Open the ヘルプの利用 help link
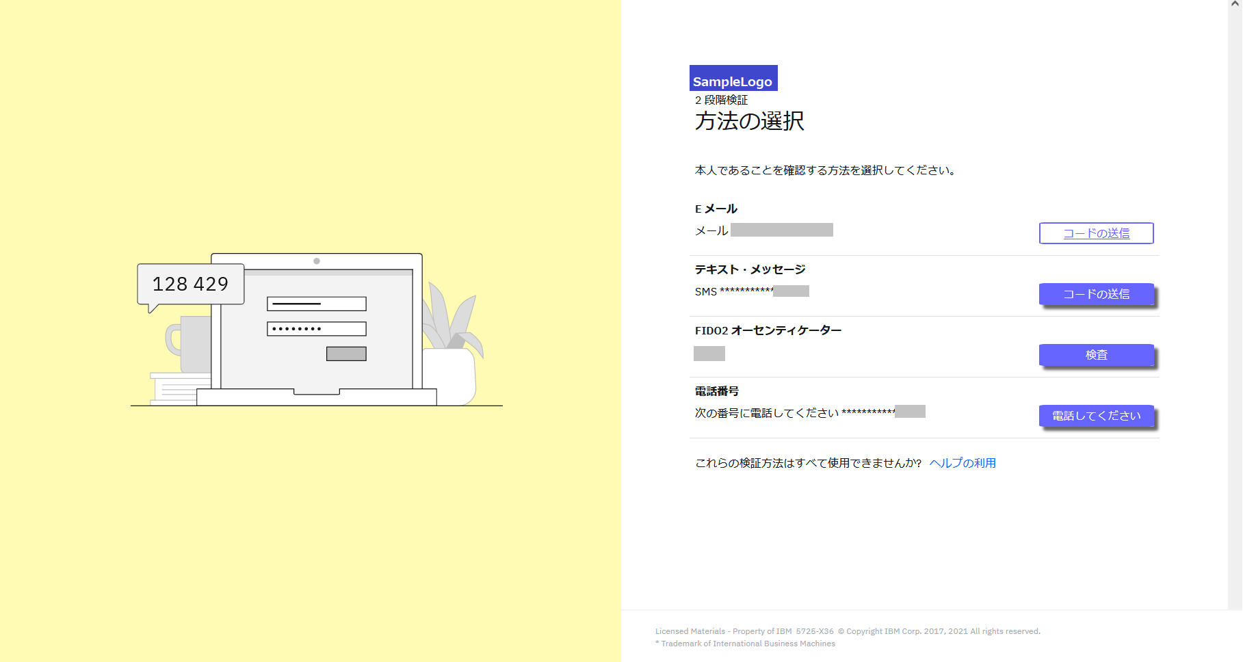This screenshot has height=662, width=1243. pyautogui.click(x=963, y=463)
